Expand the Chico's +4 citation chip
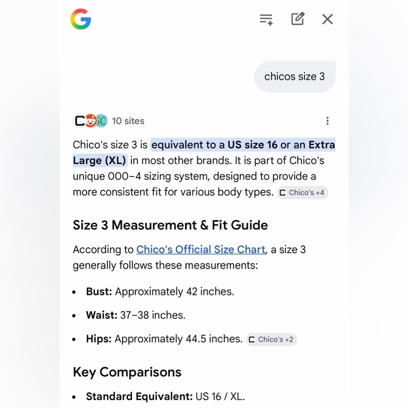 click(302, 193)
